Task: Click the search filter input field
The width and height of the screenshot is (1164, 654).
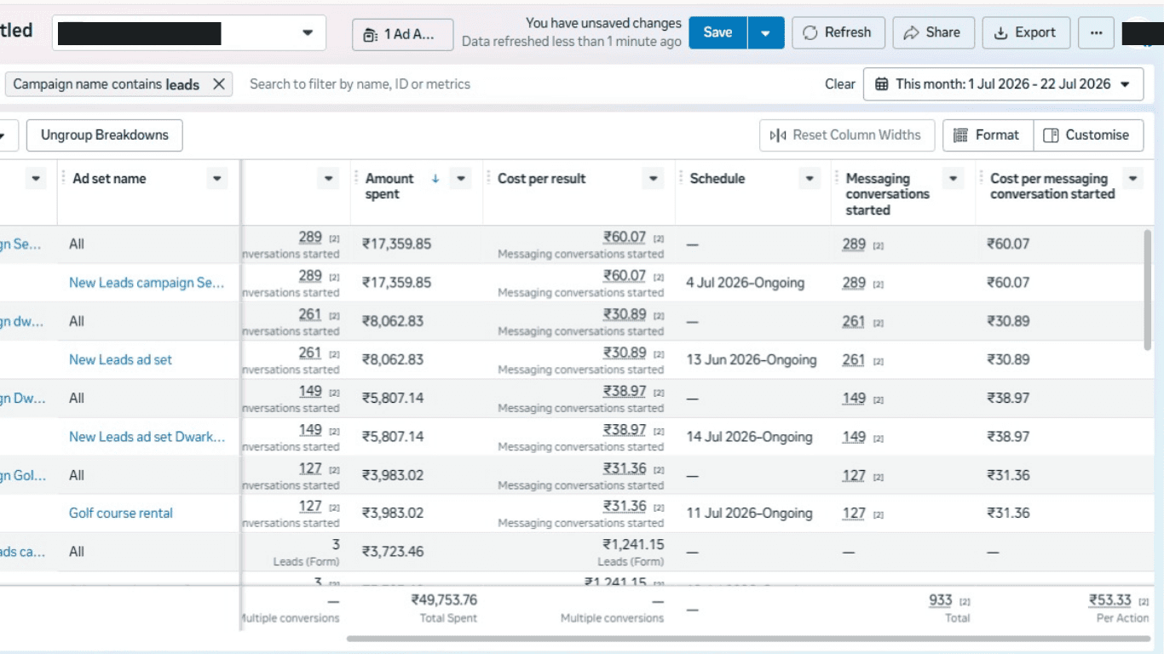Action: point(528,83)
